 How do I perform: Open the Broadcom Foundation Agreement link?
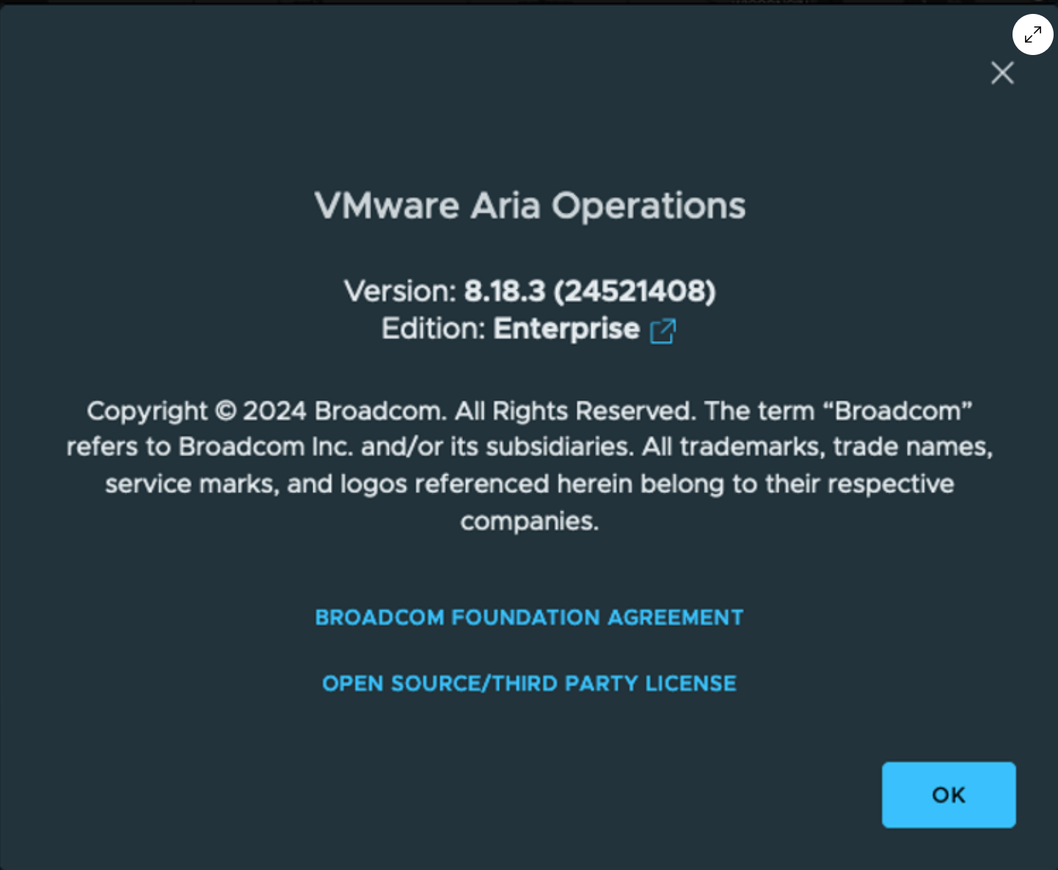pos(529,618)
